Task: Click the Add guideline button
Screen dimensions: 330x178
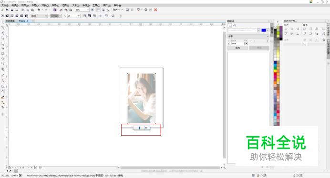Action: coord(237,48)
